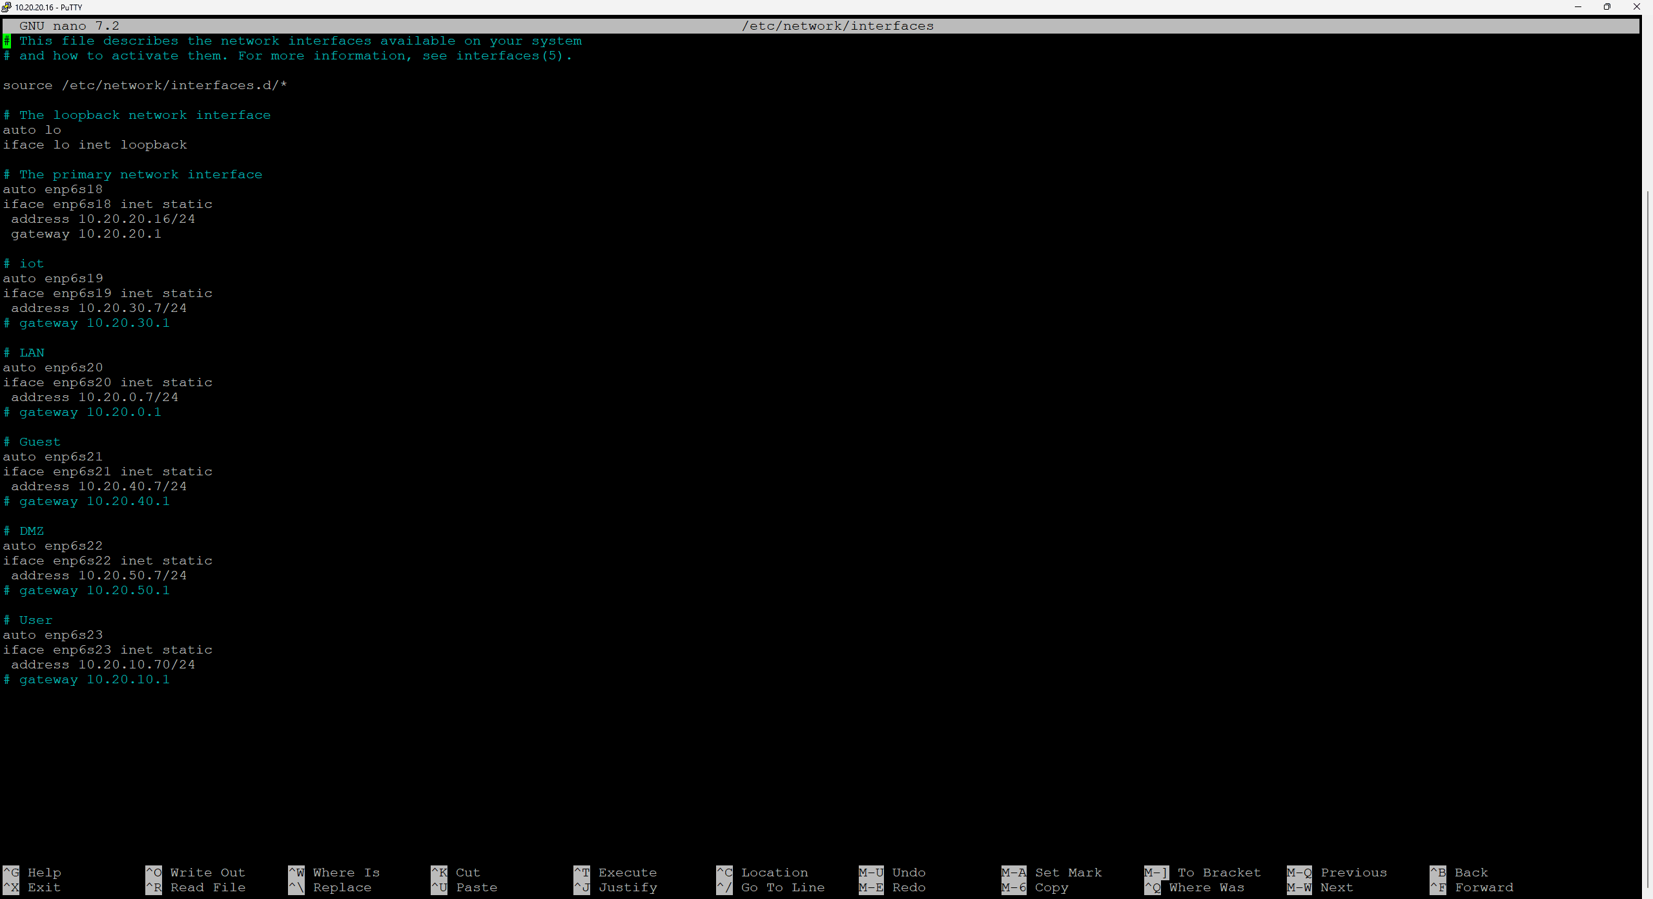Click the iface enp6s23 inet static line

pyautogui.click(x=108, y=650)
